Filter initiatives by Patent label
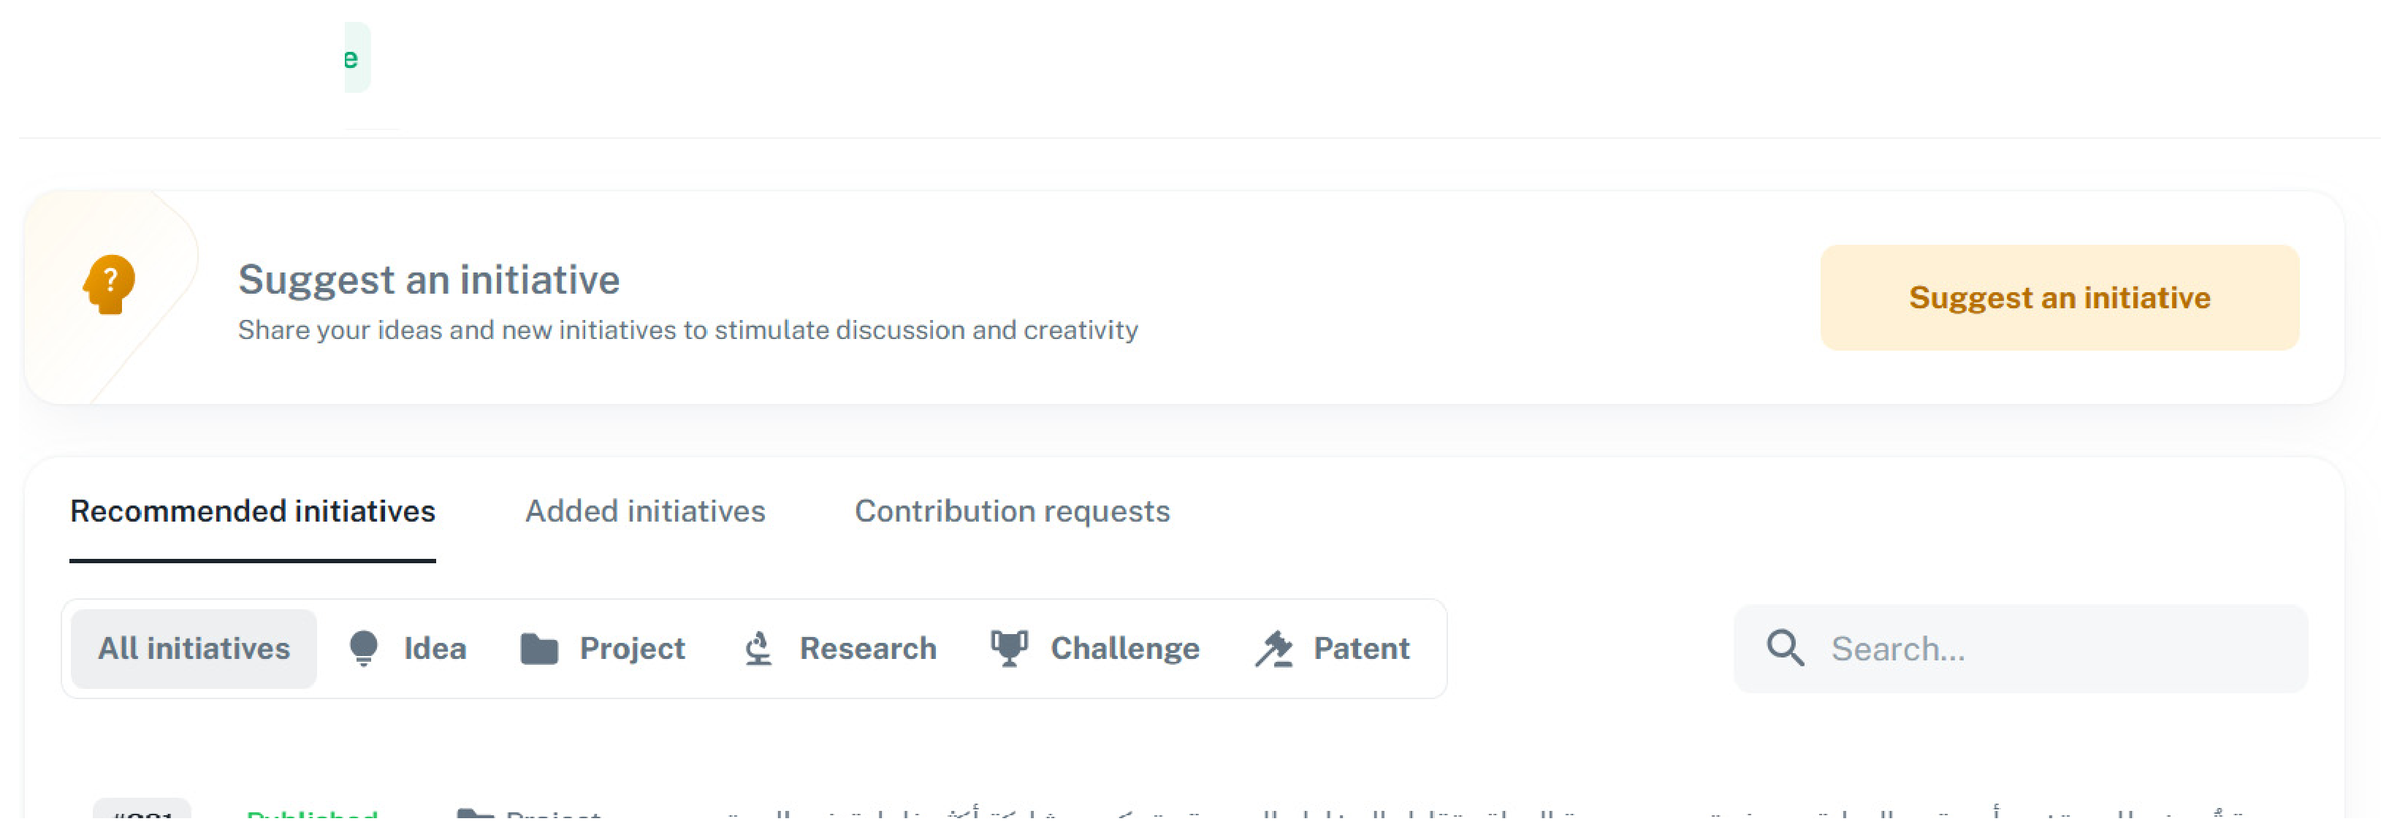Screen dimensions: 2389x835 (1360, 649)
